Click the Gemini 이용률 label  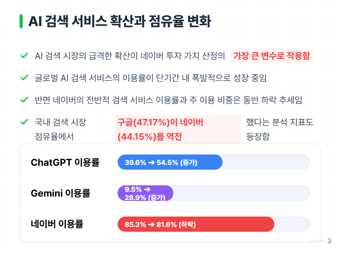pyautogui.click(x=61, y=193)
